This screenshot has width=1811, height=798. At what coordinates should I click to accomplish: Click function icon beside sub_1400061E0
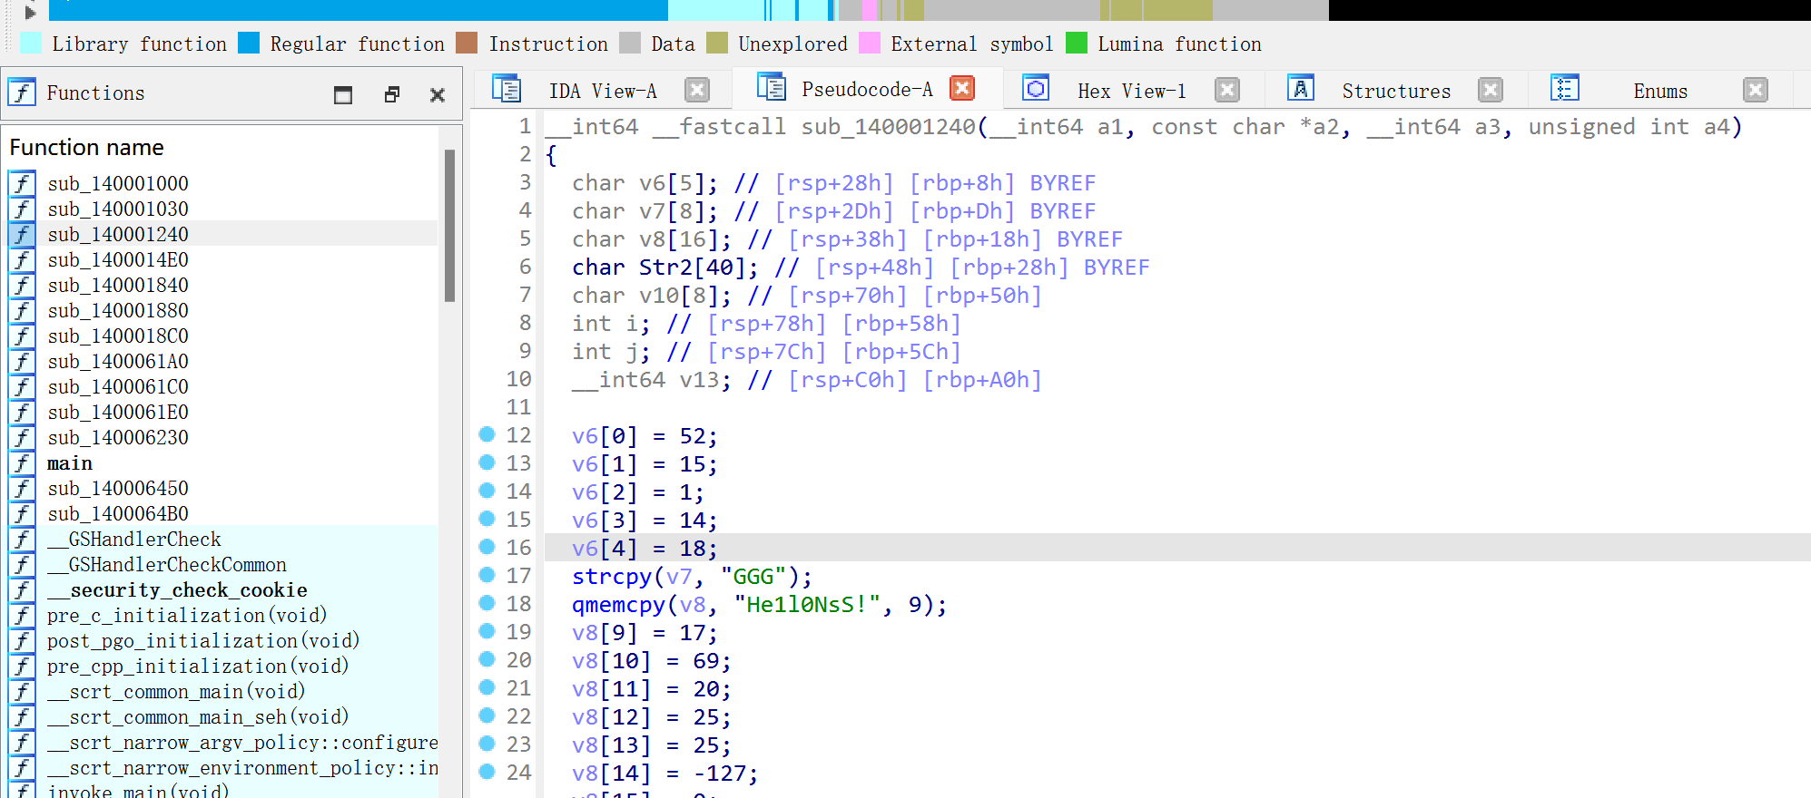(x=22, y=412)
